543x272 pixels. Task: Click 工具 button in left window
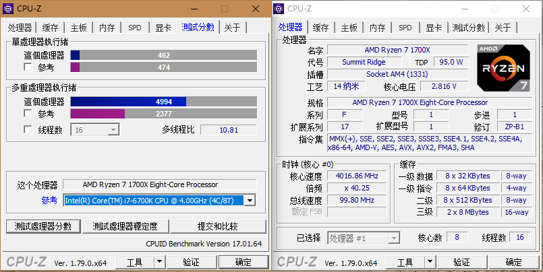coord(135,263)
